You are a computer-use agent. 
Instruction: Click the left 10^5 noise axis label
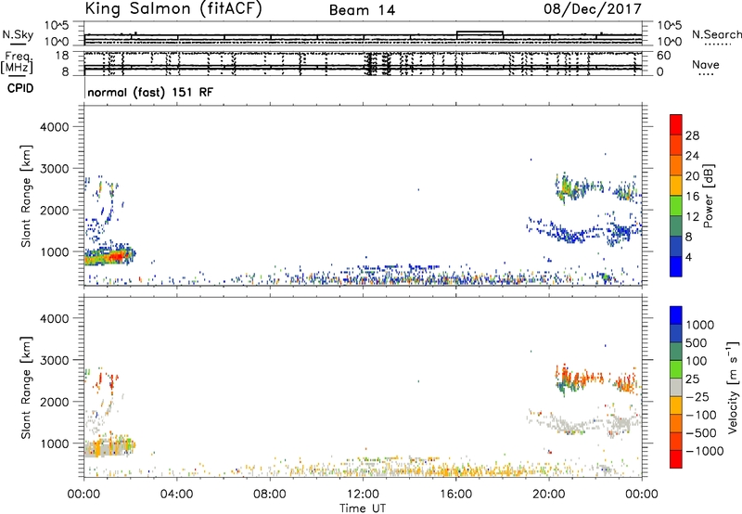(57, 26)
